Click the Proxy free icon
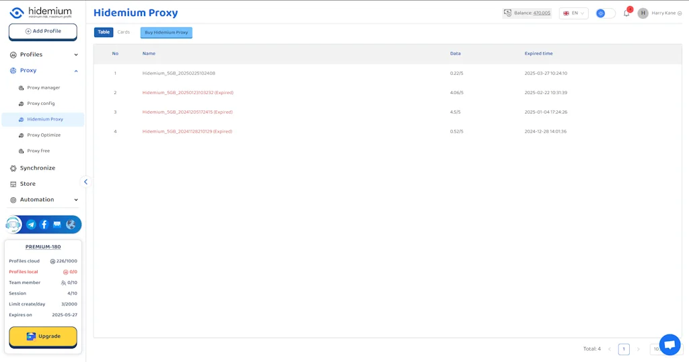 point(21,151)
